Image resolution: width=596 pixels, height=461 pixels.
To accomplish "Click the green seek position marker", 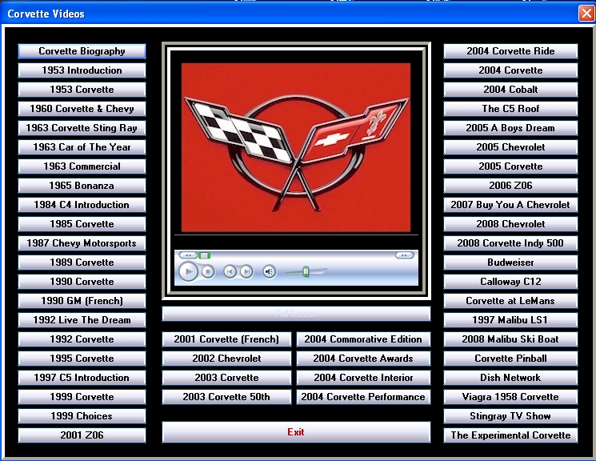I will coord(205,255).
